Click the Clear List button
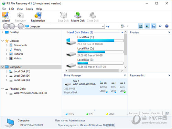172x129 pixels. (x=156, y=113)
